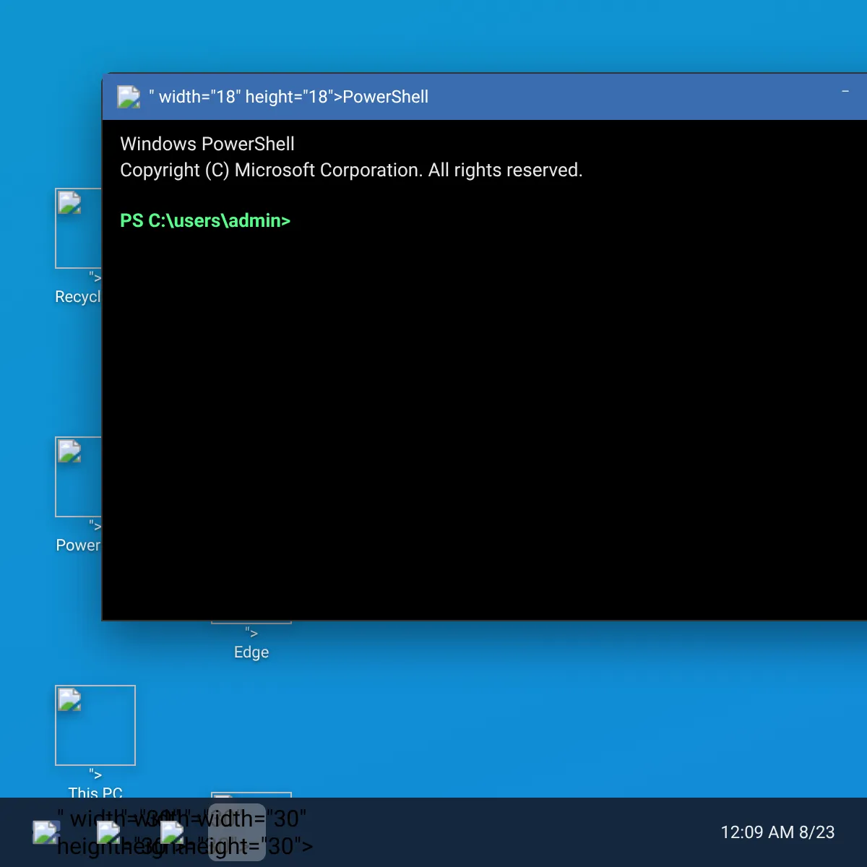Image resolution: width=867 pixels, height=867 pixels.
Task: Minimize the PowerShell window
Action: coord(845,92)
